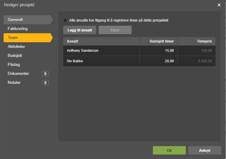Sort by the Budsjett timer column header
Screen dimensions: 226x159
tap(159, 41)
